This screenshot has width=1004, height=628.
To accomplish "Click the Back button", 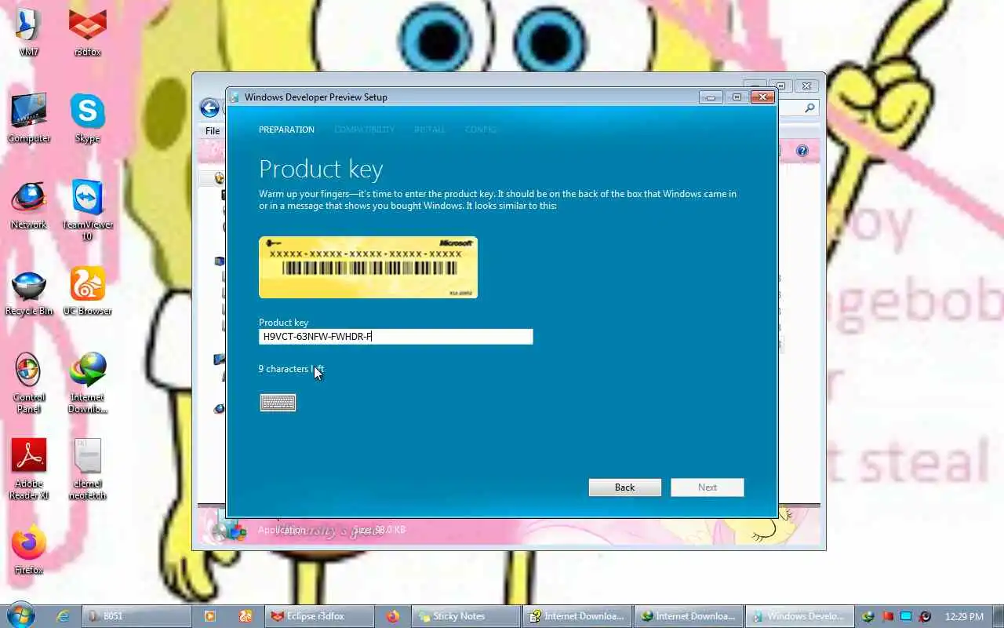I will (x=625, y=487).
